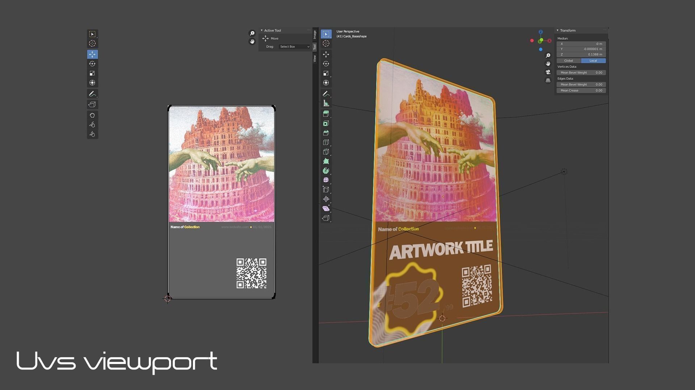
Task: Select the Extrude Region tool in 3D viewport
Action: click(x=326, y=114)
